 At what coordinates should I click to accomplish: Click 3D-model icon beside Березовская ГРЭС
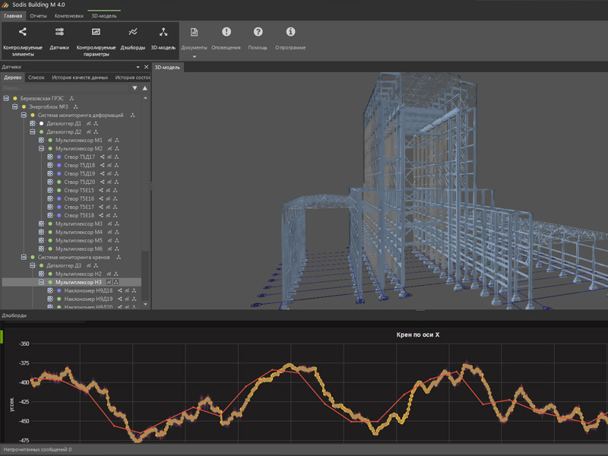[x=72, y=99]
